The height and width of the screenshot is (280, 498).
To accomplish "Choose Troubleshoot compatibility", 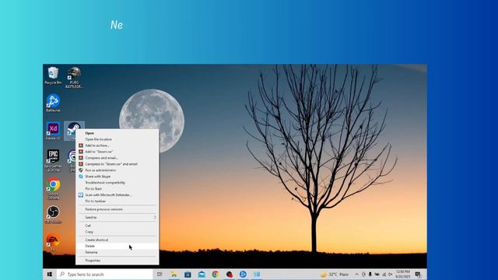I will (117, 183).
